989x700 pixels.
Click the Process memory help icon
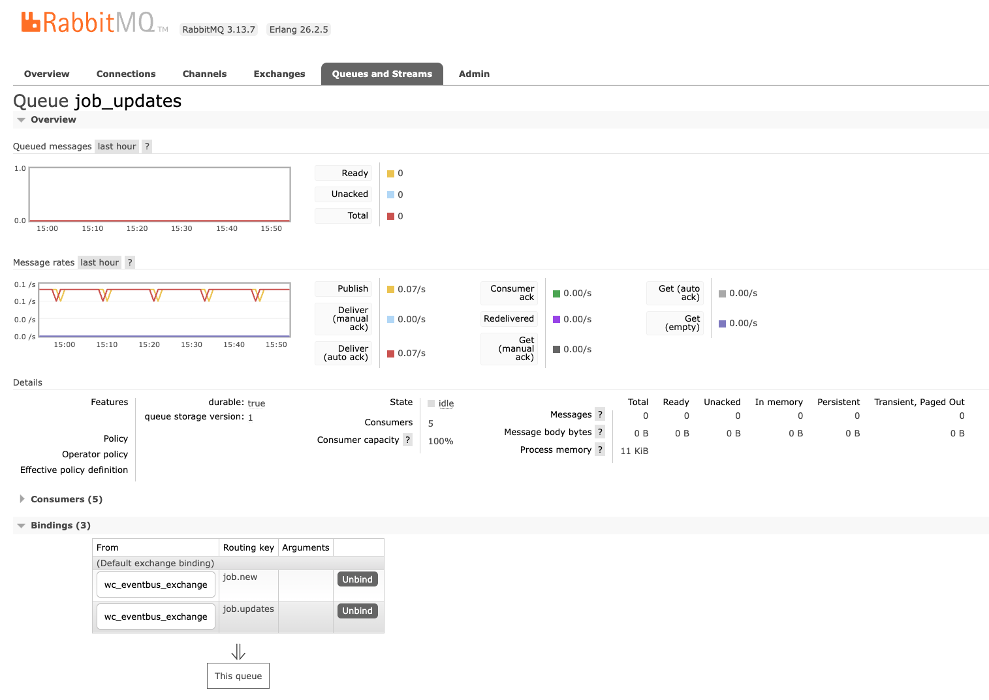(x=599, y=449)
